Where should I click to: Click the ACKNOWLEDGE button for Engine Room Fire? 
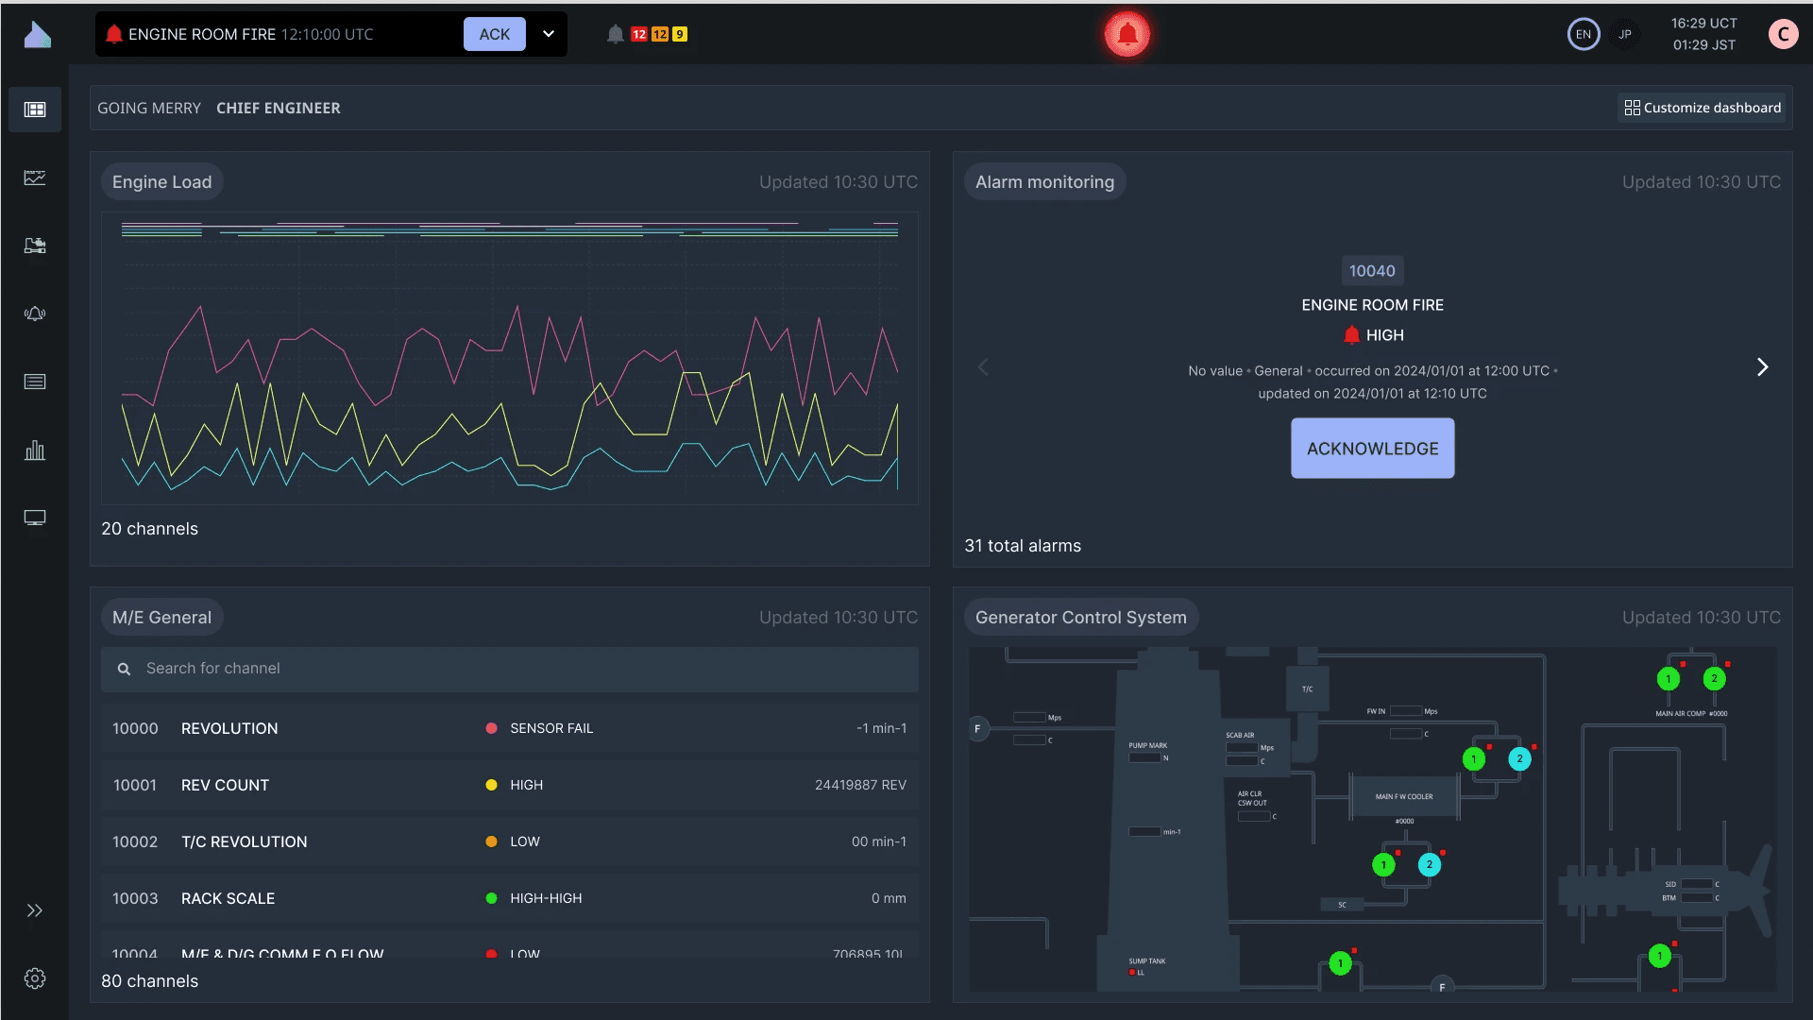(x=1372, y=449)
